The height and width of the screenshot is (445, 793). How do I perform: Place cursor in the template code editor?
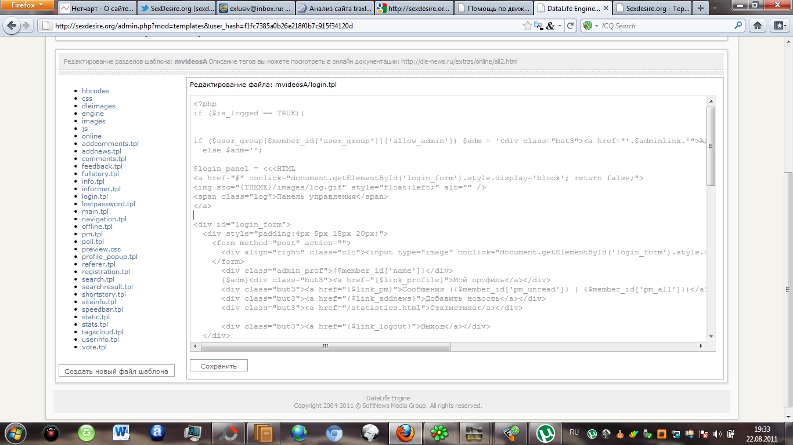click(x=448, y=218)
